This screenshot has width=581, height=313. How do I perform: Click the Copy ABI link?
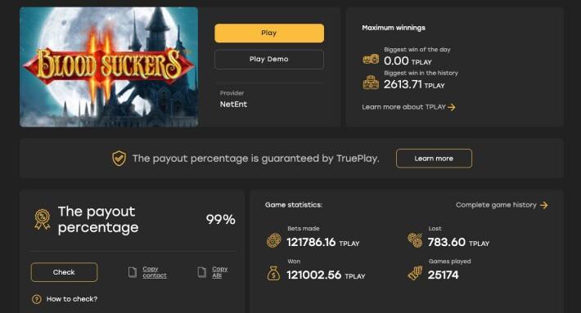pos(220,272)
